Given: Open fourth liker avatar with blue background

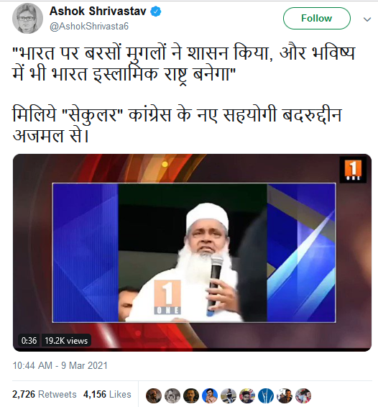Looking at the screenshot, I should (x=210, y=395).
